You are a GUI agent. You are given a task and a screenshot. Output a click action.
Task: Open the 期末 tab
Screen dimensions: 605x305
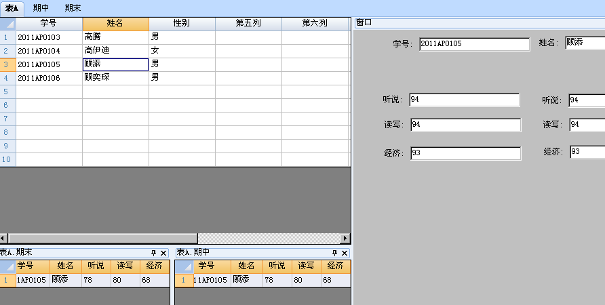(x=73, y=7)
